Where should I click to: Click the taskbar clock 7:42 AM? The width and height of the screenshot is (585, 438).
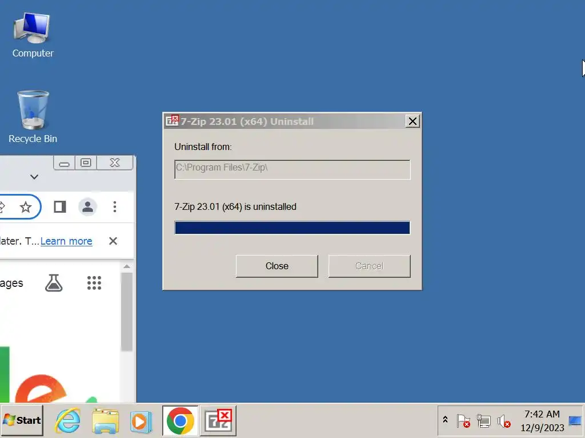coord(542,414)
